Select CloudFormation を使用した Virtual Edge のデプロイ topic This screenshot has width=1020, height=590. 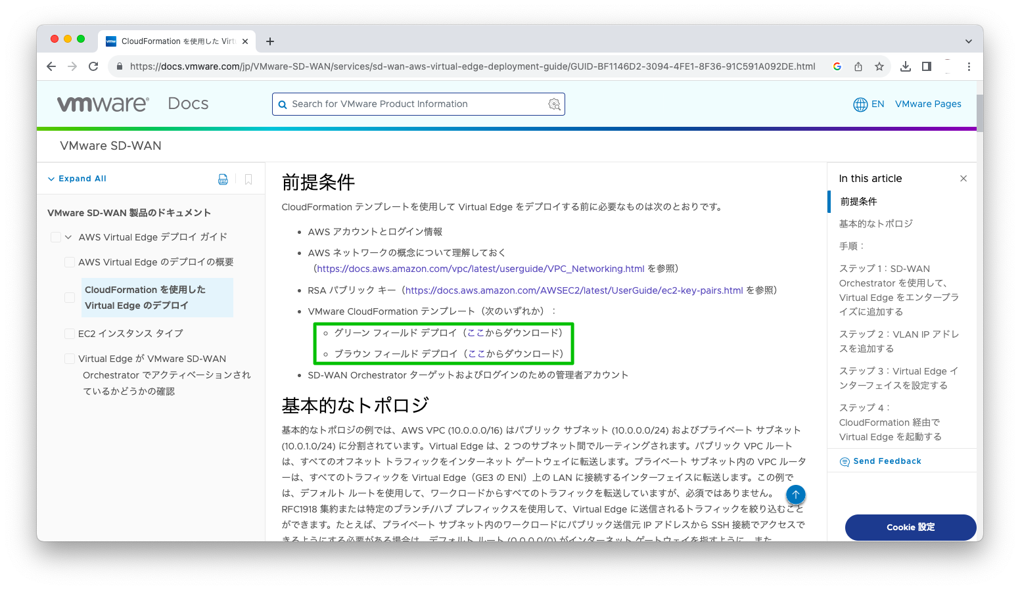pyautogui.click(x=157, y=298)
